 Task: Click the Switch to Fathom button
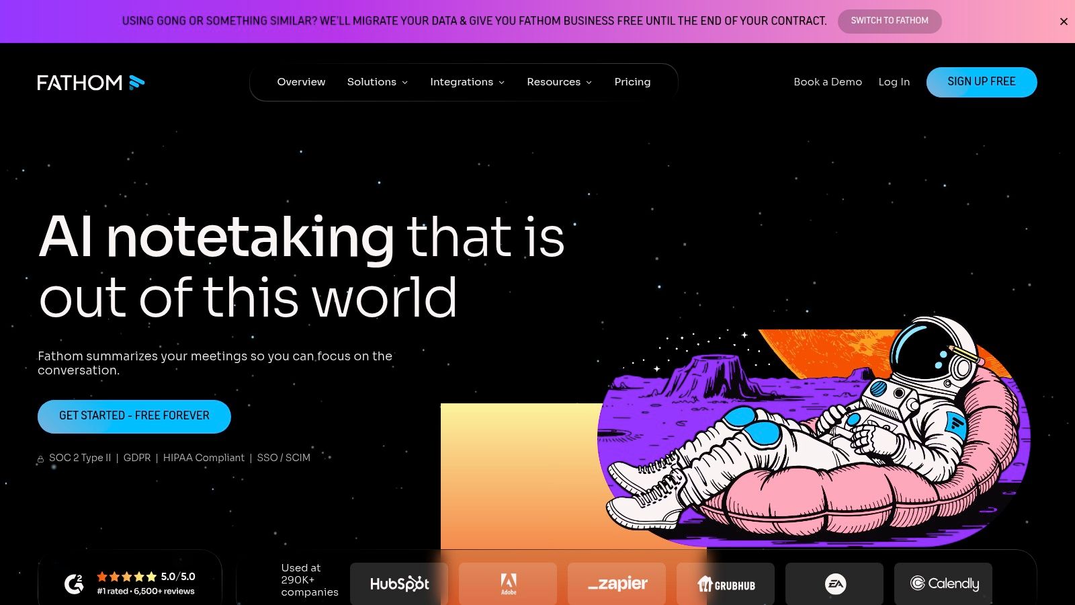890,21
